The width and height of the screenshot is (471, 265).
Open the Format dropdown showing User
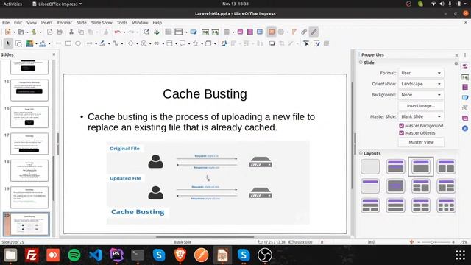coord(421,73)
